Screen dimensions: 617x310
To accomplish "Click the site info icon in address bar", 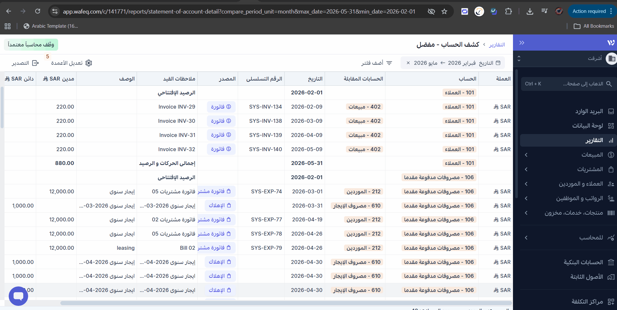I will [55, 12].
